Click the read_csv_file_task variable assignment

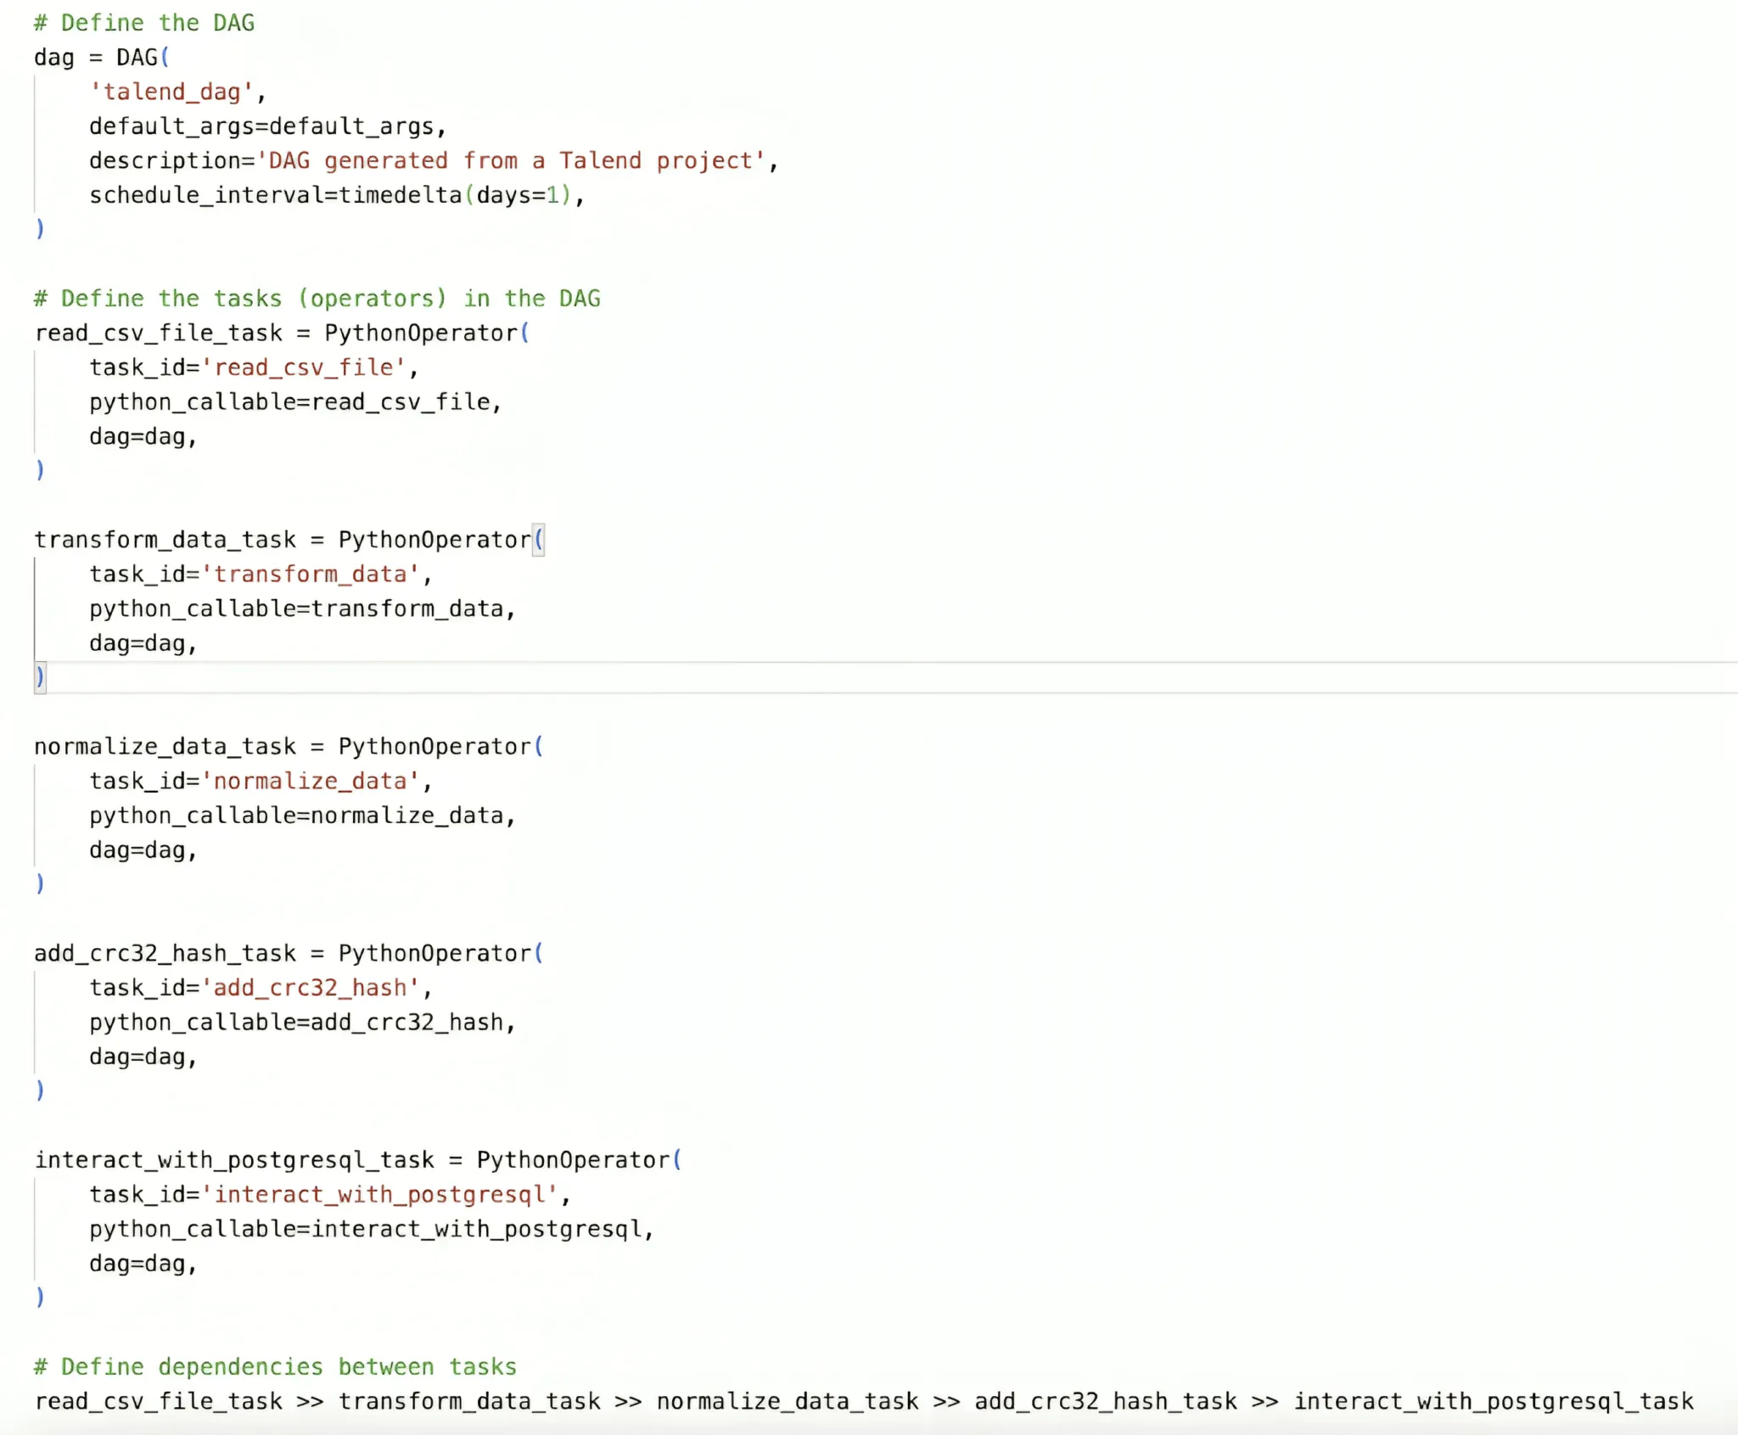pos(158,333)
